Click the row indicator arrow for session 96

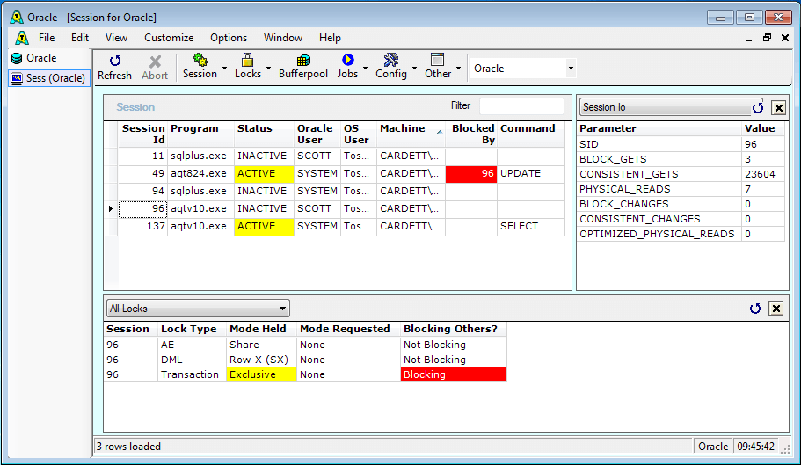click(x=111, y=208)
